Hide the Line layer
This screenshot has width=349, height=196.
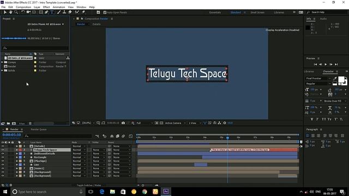tap(3, 164)
